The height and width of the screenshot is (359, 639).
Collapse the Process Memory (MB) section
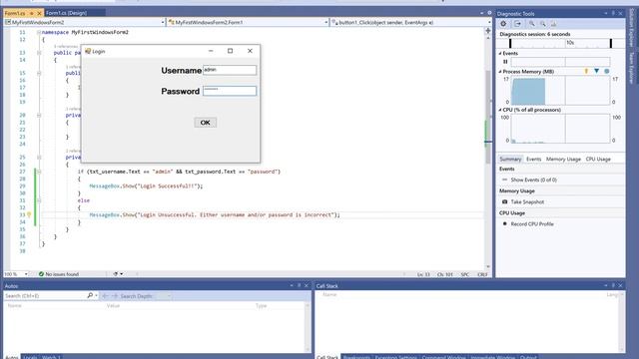(500, 72)
